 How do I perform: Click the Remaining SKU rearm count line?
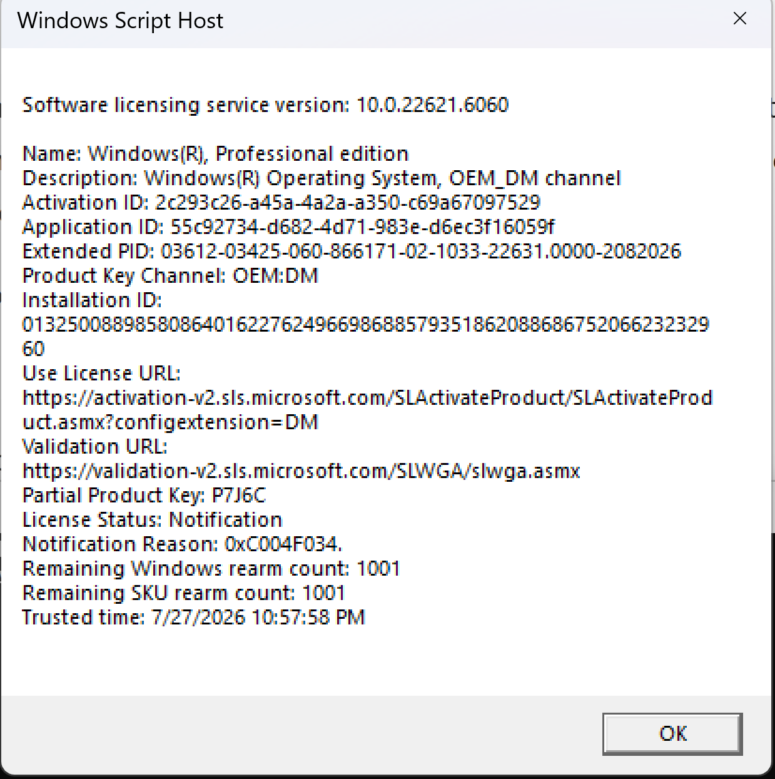184,593
